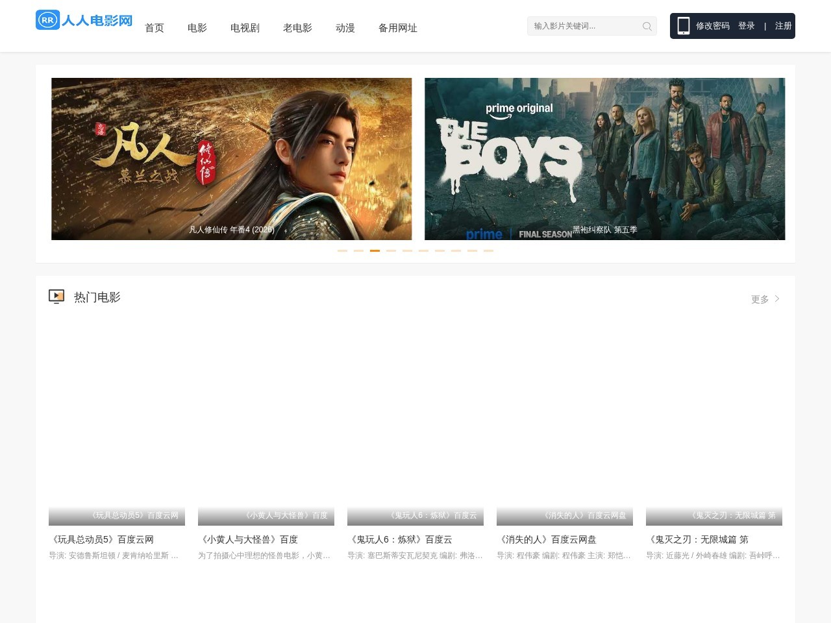Select the active third carousel indicator
The height and width of the screenshot is (623, 831).
375,250
